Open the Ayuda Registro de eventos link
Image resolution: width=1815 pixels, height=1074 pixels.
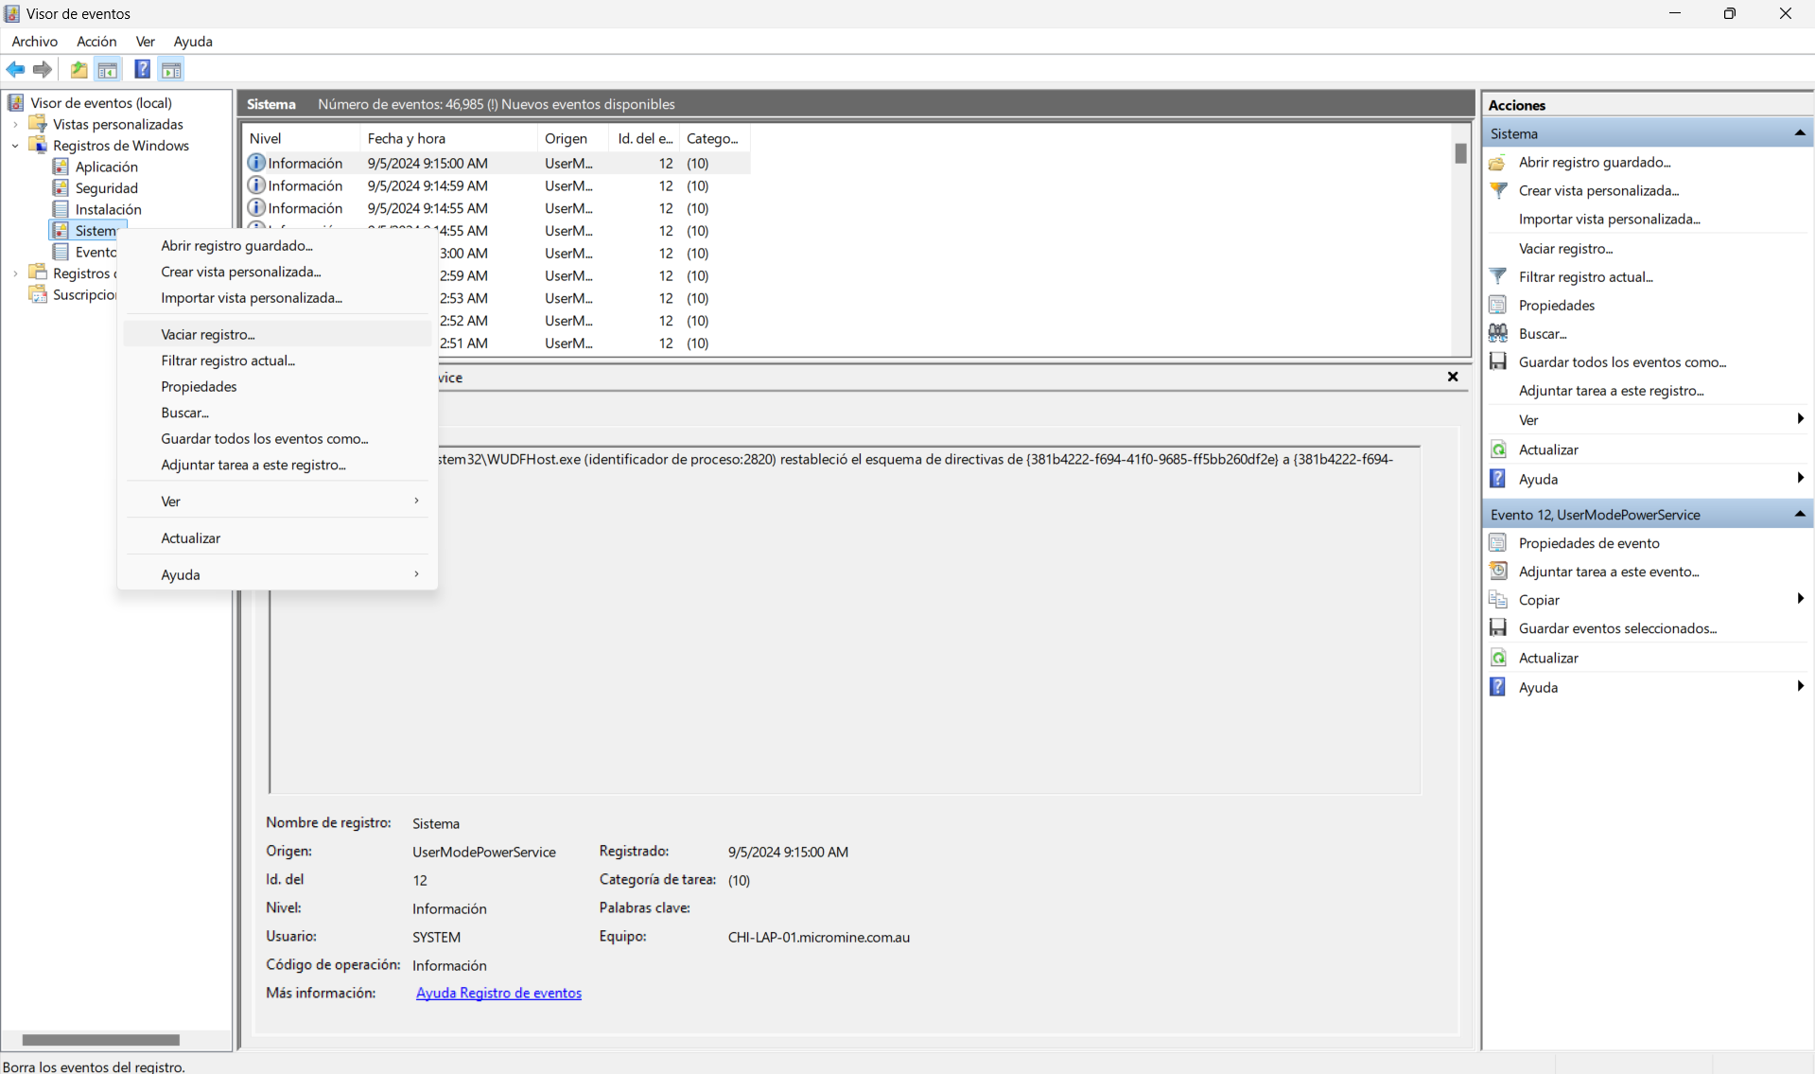pos(498,993)
